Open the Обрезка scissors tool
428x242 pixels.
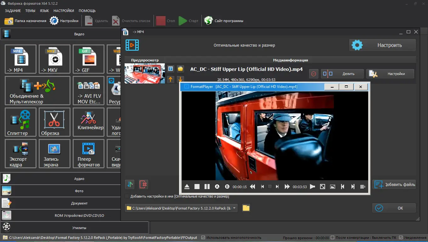(54, 122)
